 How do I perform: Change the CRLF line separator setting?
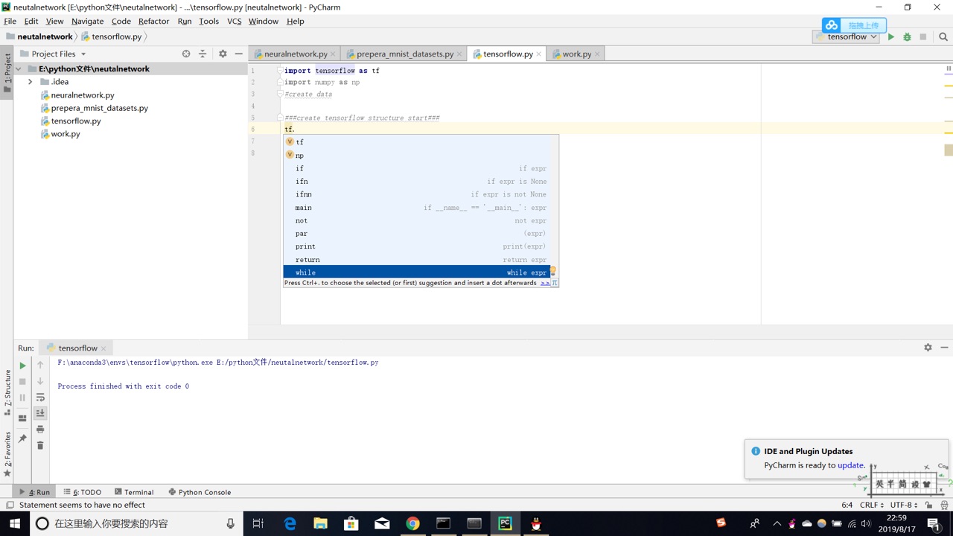(872, 505)
